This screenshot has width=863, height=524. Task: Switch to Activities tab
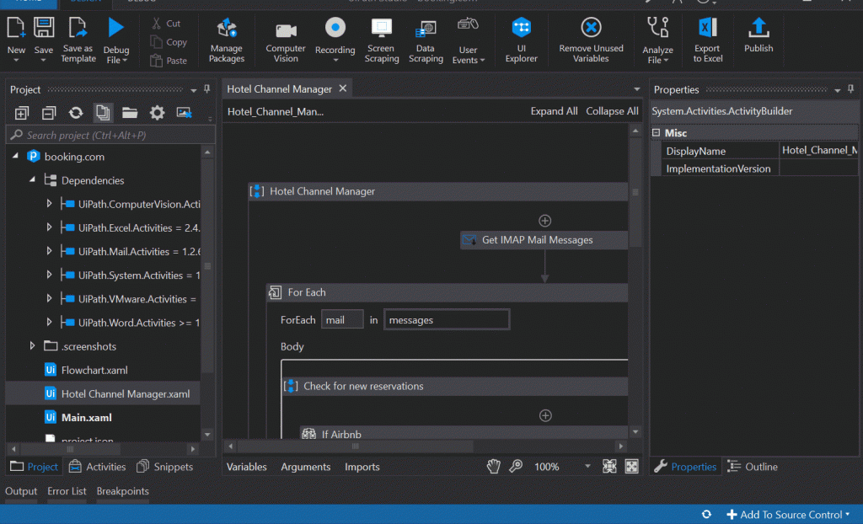pos(98,467)
